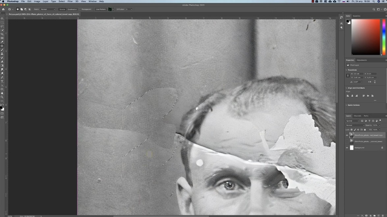The width and height of the screenshot is (387, 217).
Task: Click the hue spectrum slider
Action: pyautogui.click(x=384, y=37)
